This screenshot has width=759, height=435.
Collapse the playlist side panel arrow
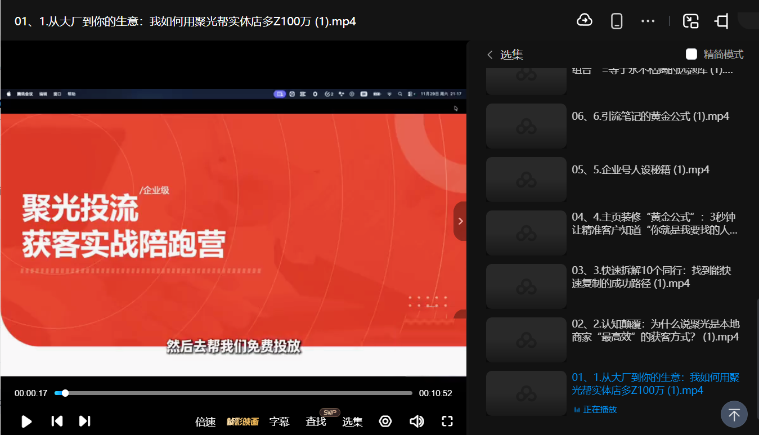460,221
